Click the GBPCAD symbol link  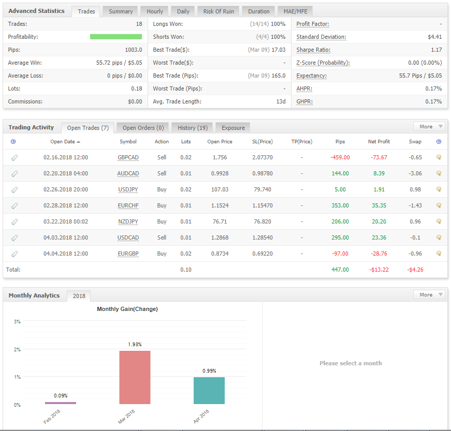(x=128, y=157)
